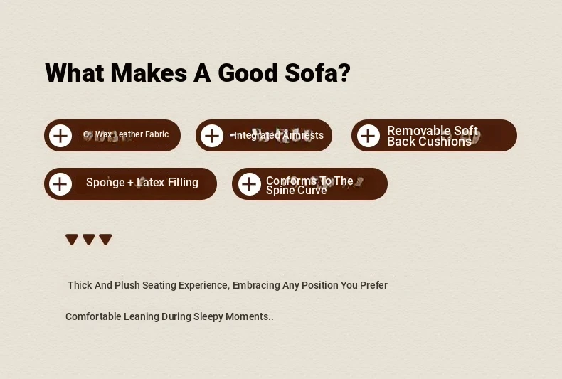This screenshot has height=379, width=562.
Task: Click the Comfortable Leaning During Sleepy Moments line
Action: (169, 316)
